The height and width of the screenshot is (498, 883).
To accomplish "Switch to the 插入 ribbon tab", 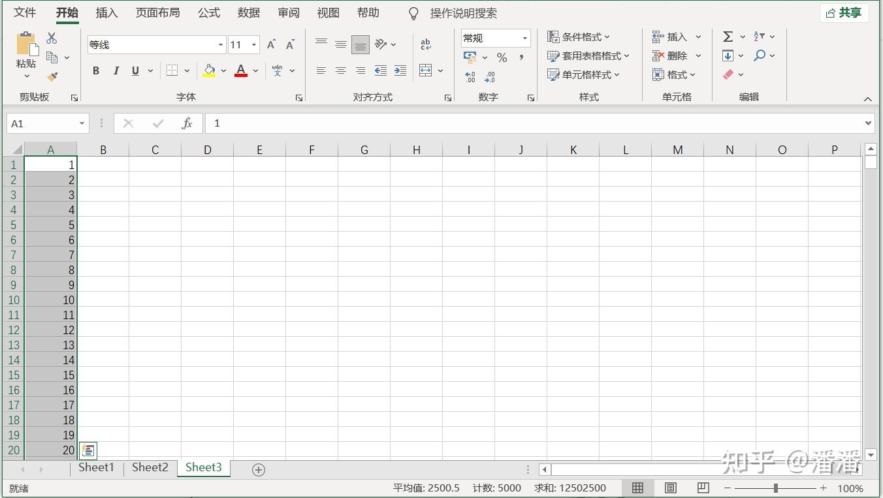I will pyautogui.click(x=106, y=12).
